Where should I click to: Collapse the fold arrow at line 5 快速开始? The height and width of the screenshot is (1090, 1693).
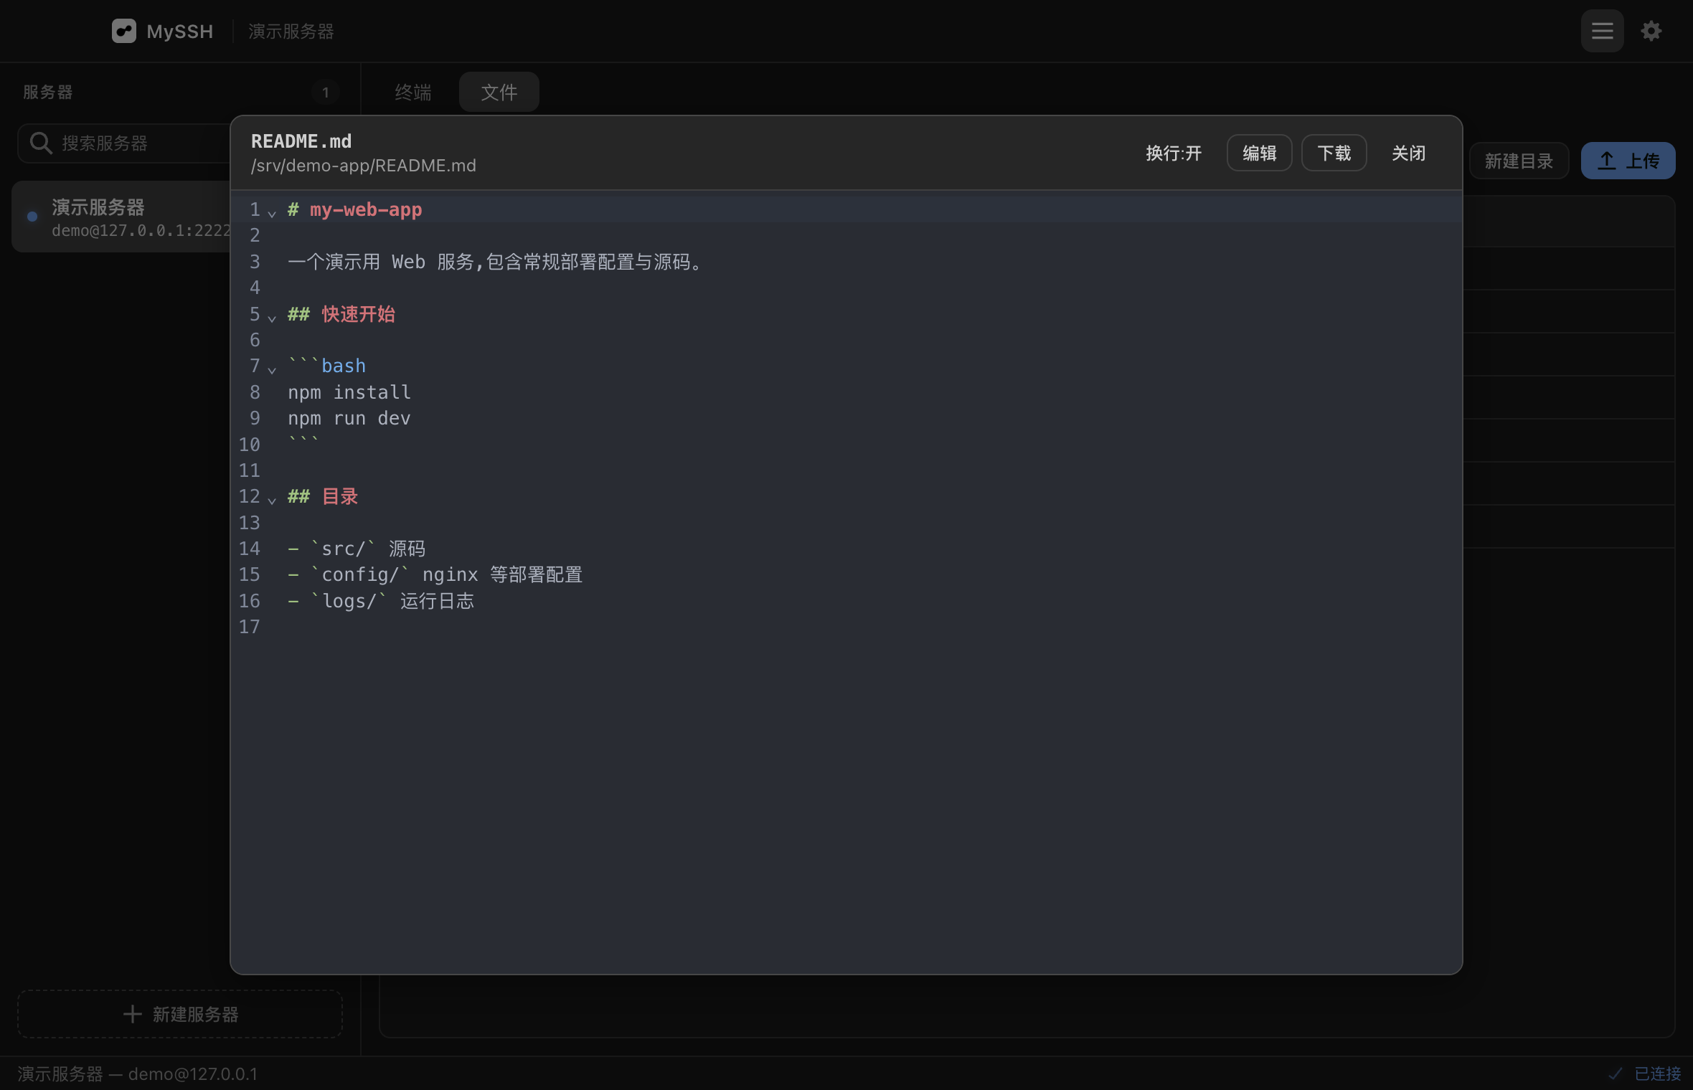point(272,318)
